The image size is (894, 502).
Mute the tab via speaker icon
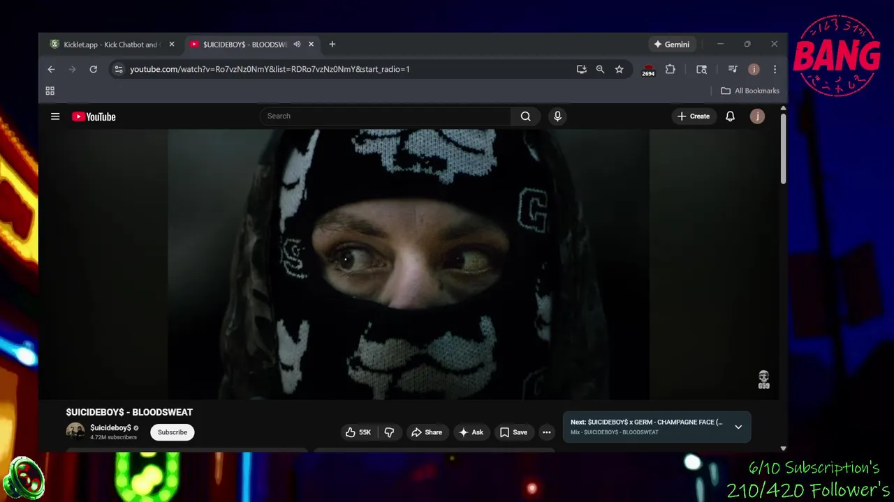coord(297,44)
